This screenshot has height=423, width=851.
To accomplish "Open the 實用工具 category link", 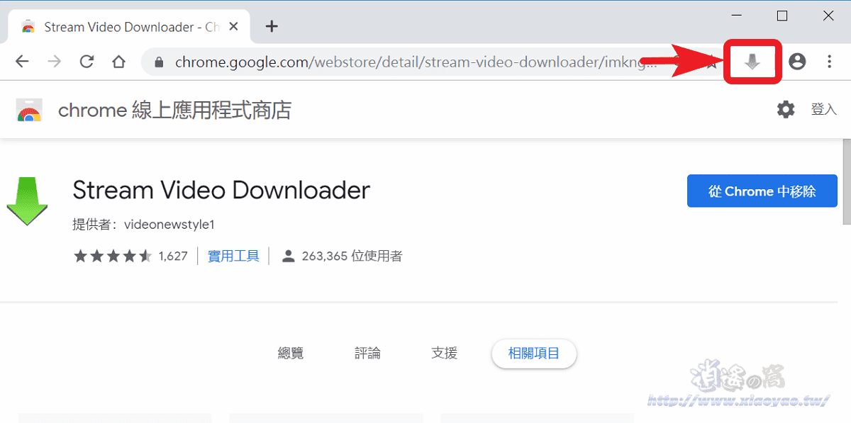I will tap(233, 256).
